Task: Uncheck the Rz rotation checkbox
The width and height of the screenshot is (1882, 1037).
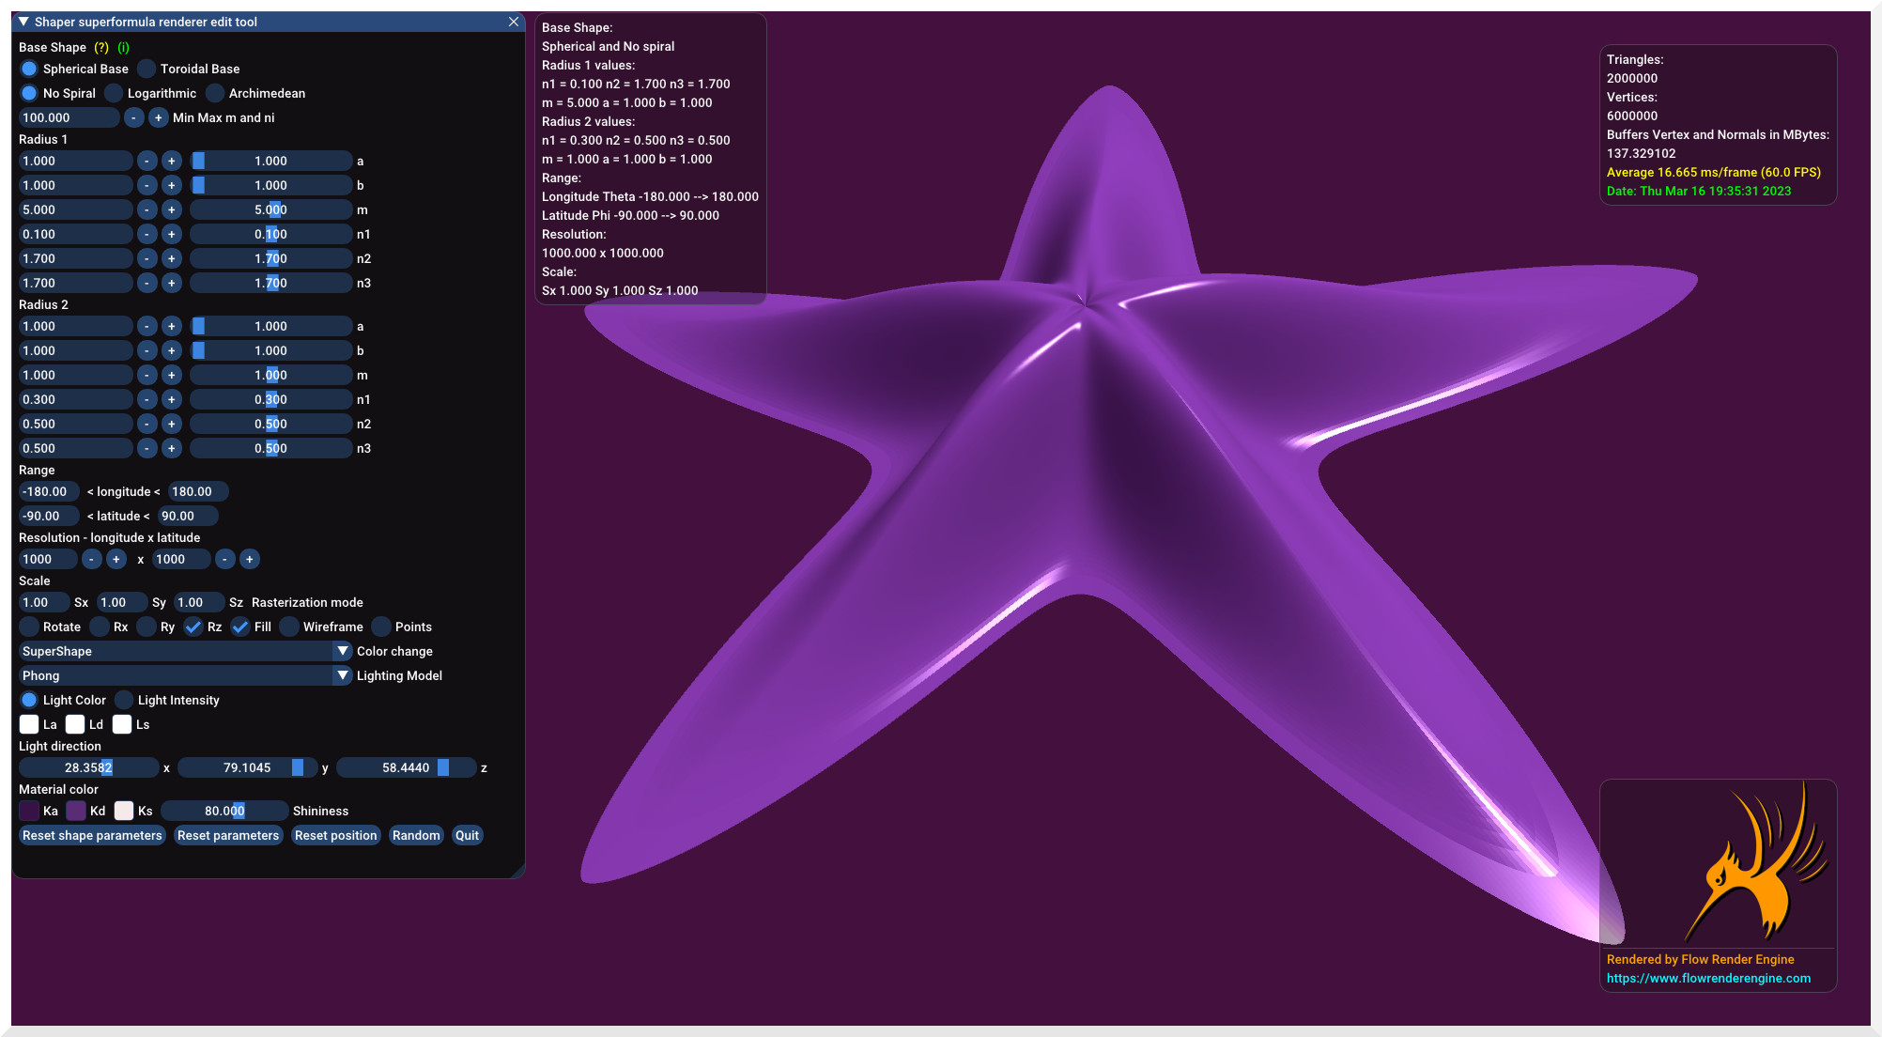Action: point(193,627)
